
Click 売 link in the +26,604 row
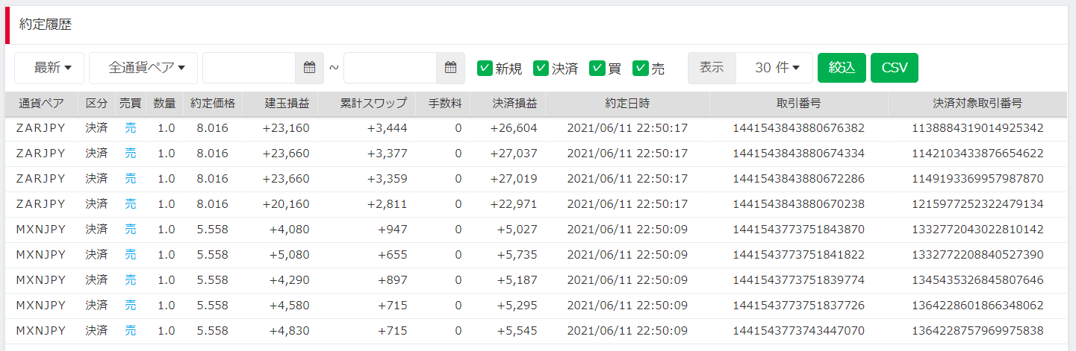(131, 128)
